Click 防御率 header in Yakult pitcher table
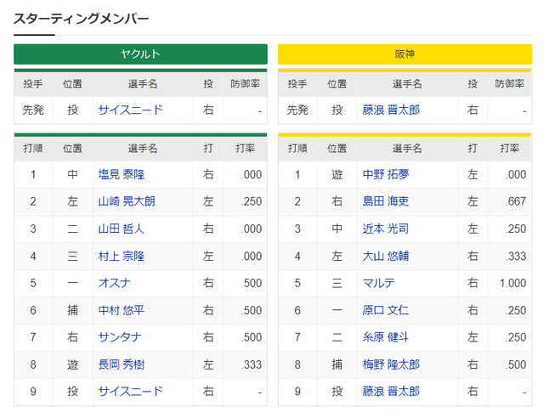 click(x=246, y=84)
